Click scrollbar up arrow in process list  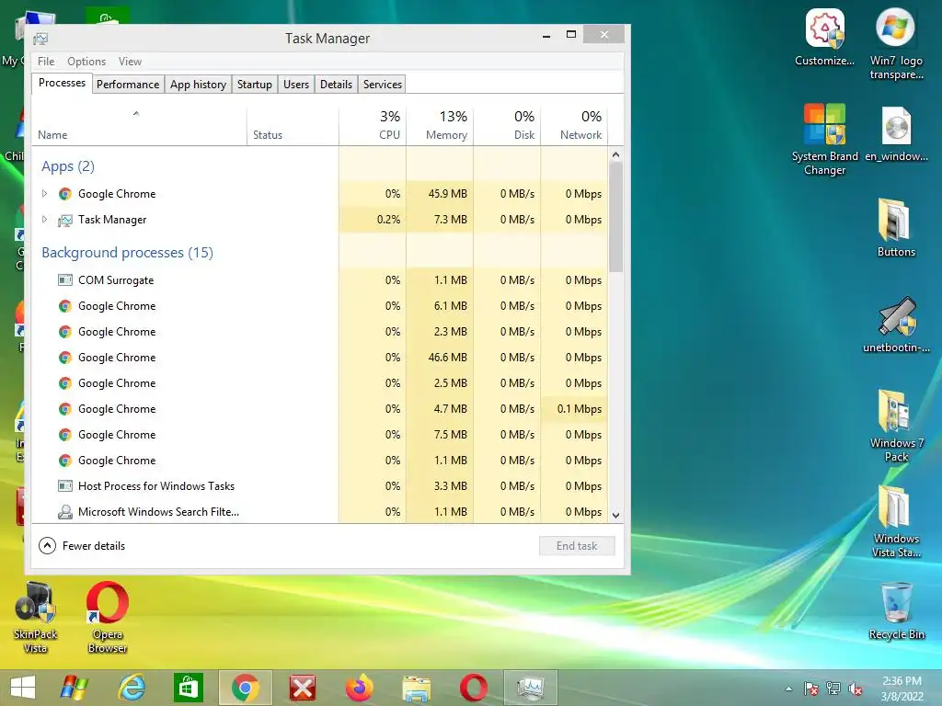pyautogui.click(x=615, y=154)
